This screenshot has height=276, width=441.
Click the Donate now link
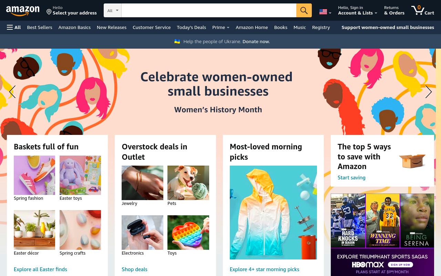(x=256, y=41)
